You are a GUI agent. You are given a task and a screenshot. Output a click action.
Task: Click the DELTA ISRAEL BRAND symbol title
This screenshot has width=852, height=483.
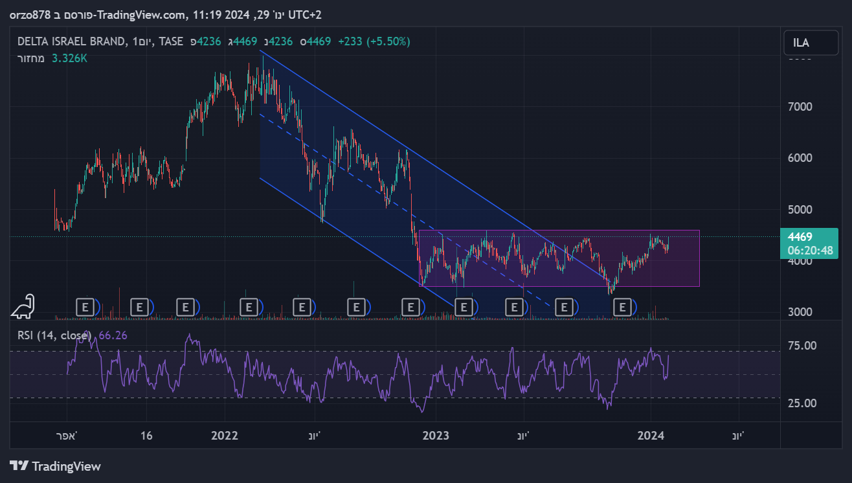tap(72, 41)
